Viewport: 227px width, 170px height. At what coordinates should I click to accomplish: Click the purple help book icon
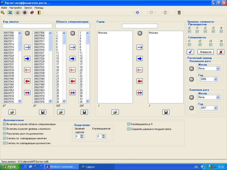tap(32, 12)
